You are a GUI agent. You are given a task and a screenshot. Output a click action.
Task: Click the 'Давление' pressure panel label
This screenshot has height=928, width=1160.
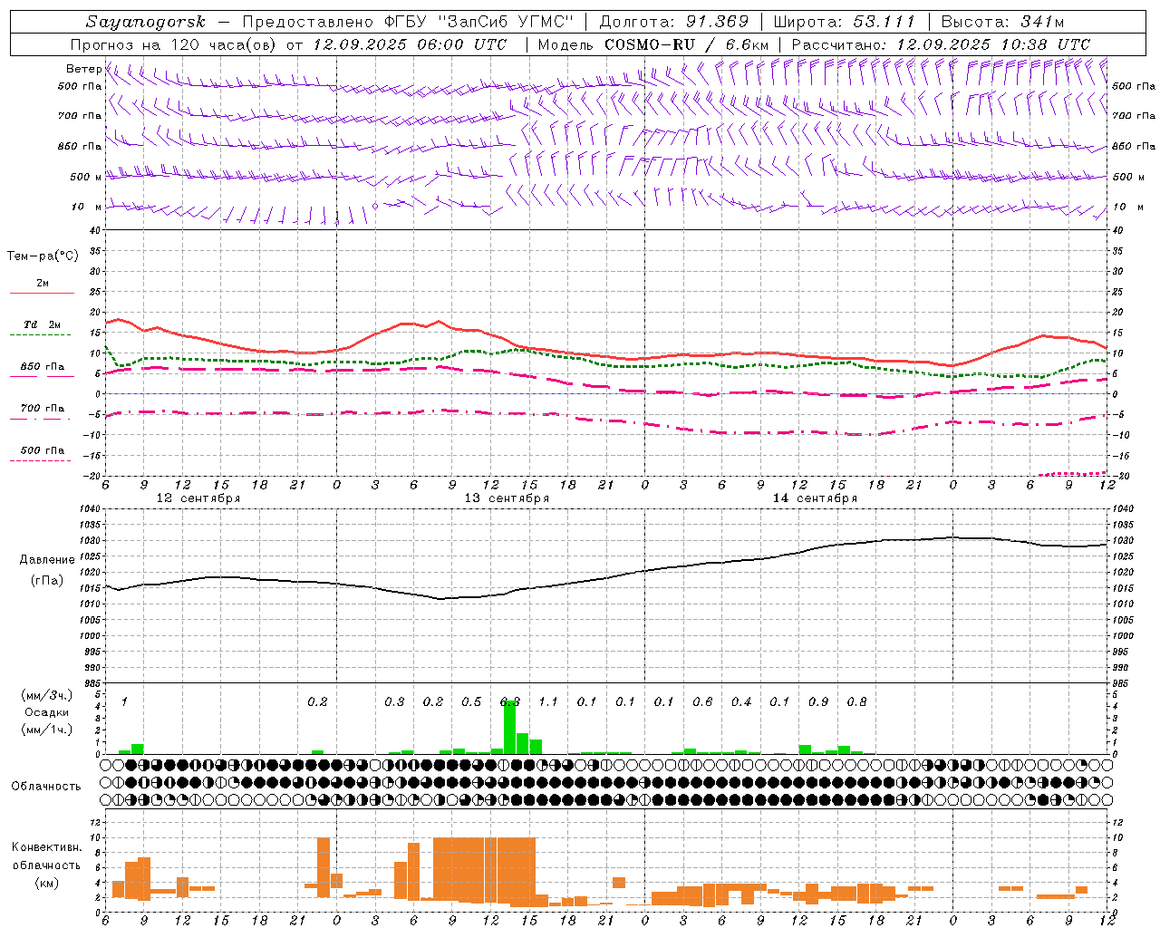47,560
